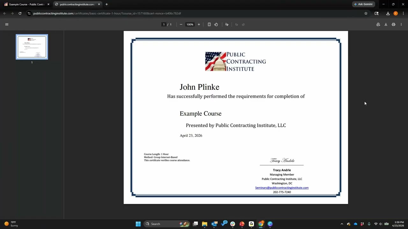Viewport: 408px width, 229px height.
Task: Click the phone number 202-775-7240
Action: [x=282, y=192]
